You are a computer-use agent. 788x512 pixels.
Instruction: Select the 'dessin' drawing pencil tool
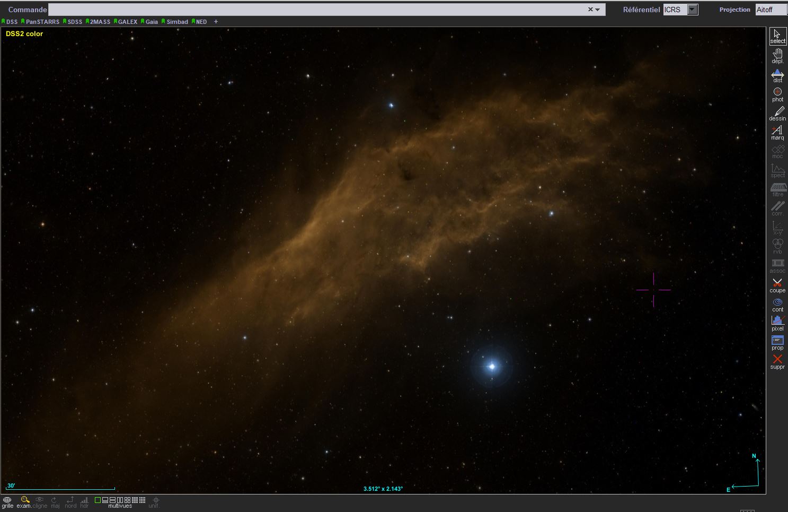(777, 113)
